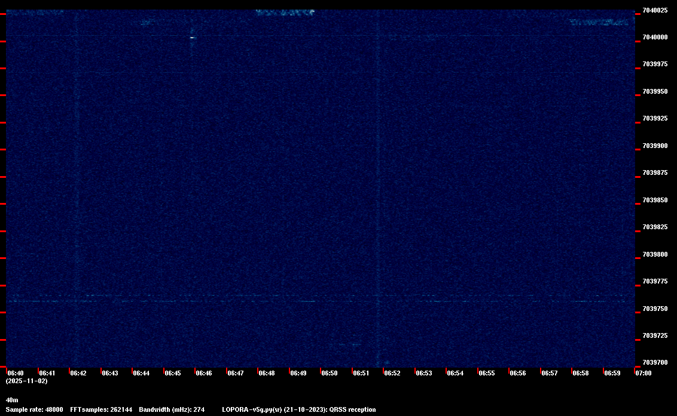Viewport: 677px width, 416px height.
Task: Click the 7039825 frequency label
Action: (x=655, y=227)
